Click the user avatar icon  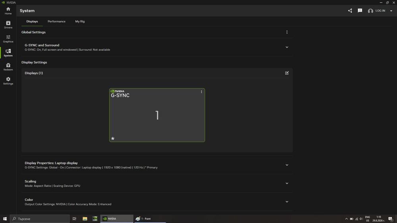click(x=370, y=11)
